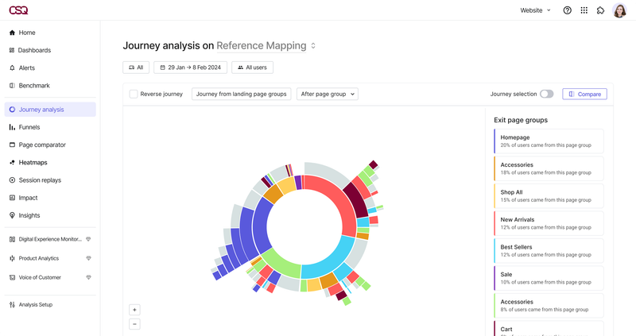Image resolution: width=636 pixels, height=336 pixels.
Task: Click the CSQ logo icon
Action: coord(17,10)
